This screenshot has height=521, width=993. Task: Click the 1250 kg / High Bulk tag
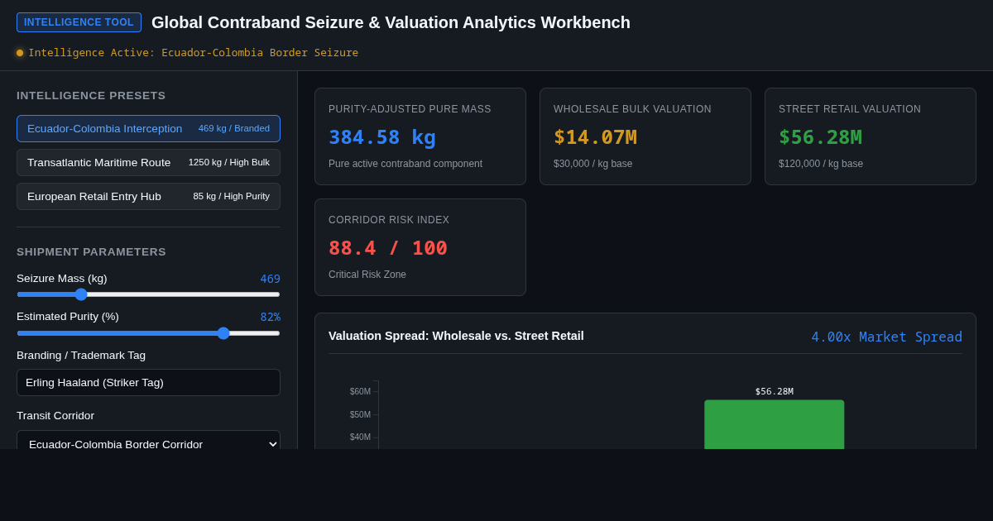click(x=229, y=162)
